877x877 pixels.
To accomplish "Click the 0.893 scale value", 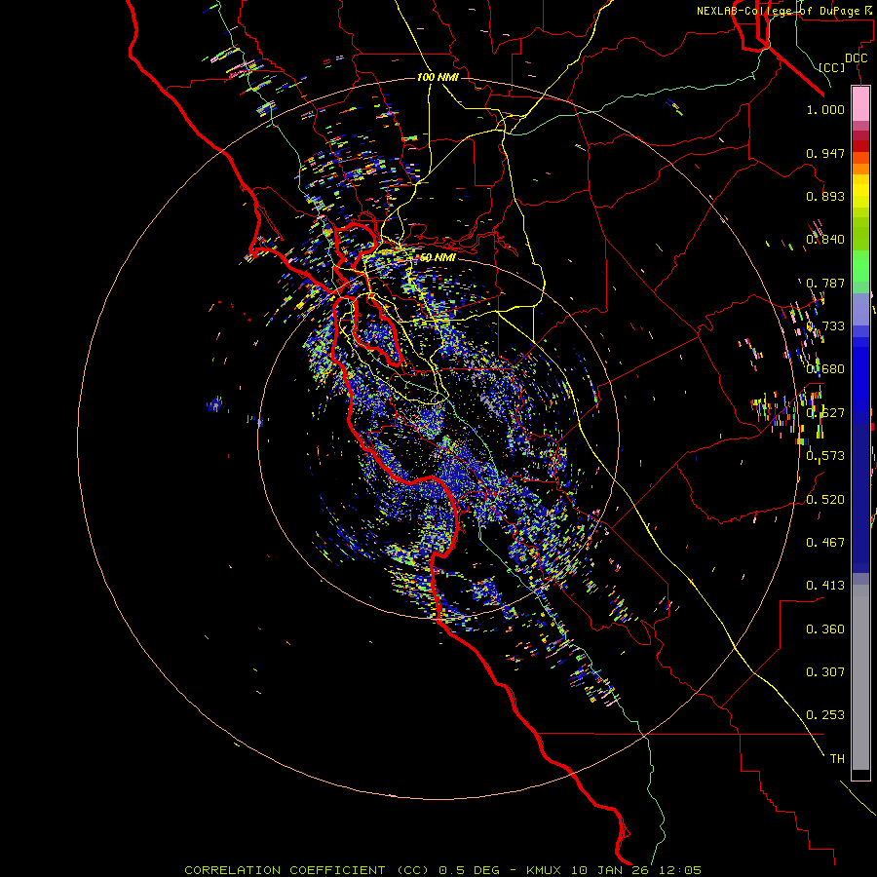I will [x=825, y=196].
